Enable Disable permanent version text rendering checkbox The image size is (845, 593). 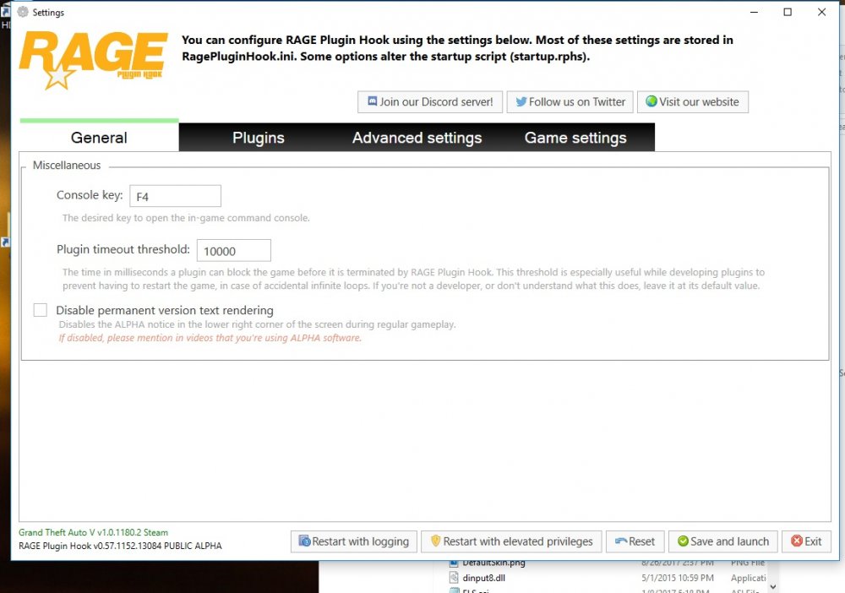tap(41, 310)
